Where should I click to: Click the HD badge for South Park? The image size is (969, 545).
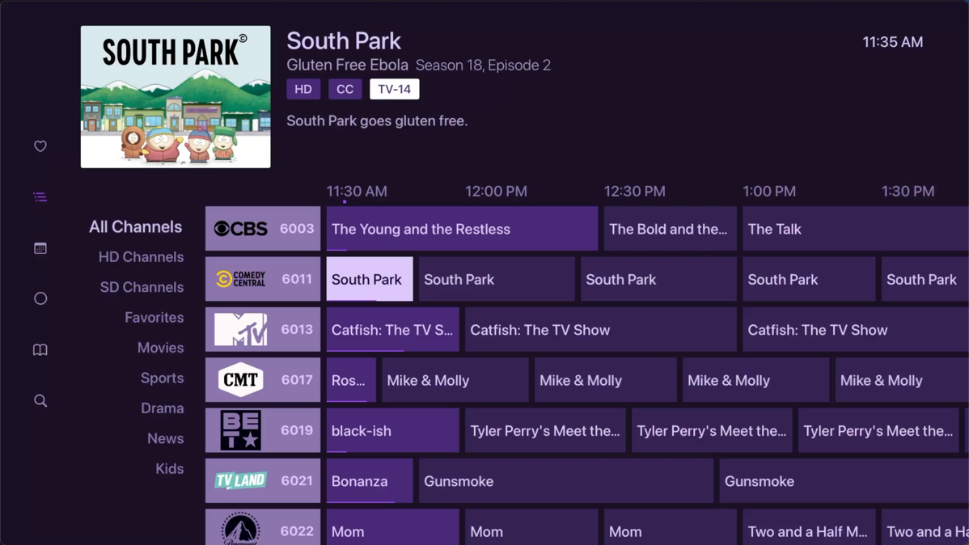[x=303, y=89]
